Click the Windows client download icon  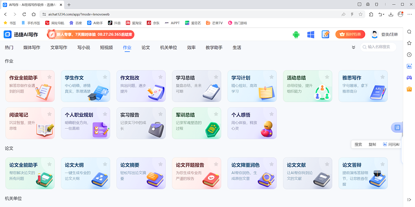coord(311,34)
